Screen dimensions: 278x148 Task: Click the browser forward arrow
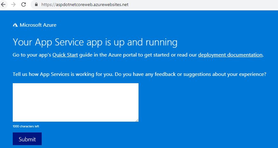(13, 4)
